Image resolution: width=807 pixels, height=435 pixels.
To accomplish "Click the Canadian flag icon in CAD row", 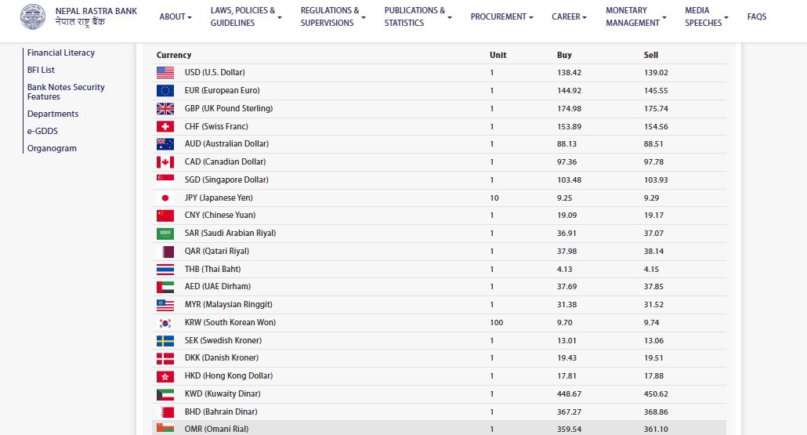I will point(165,162).
